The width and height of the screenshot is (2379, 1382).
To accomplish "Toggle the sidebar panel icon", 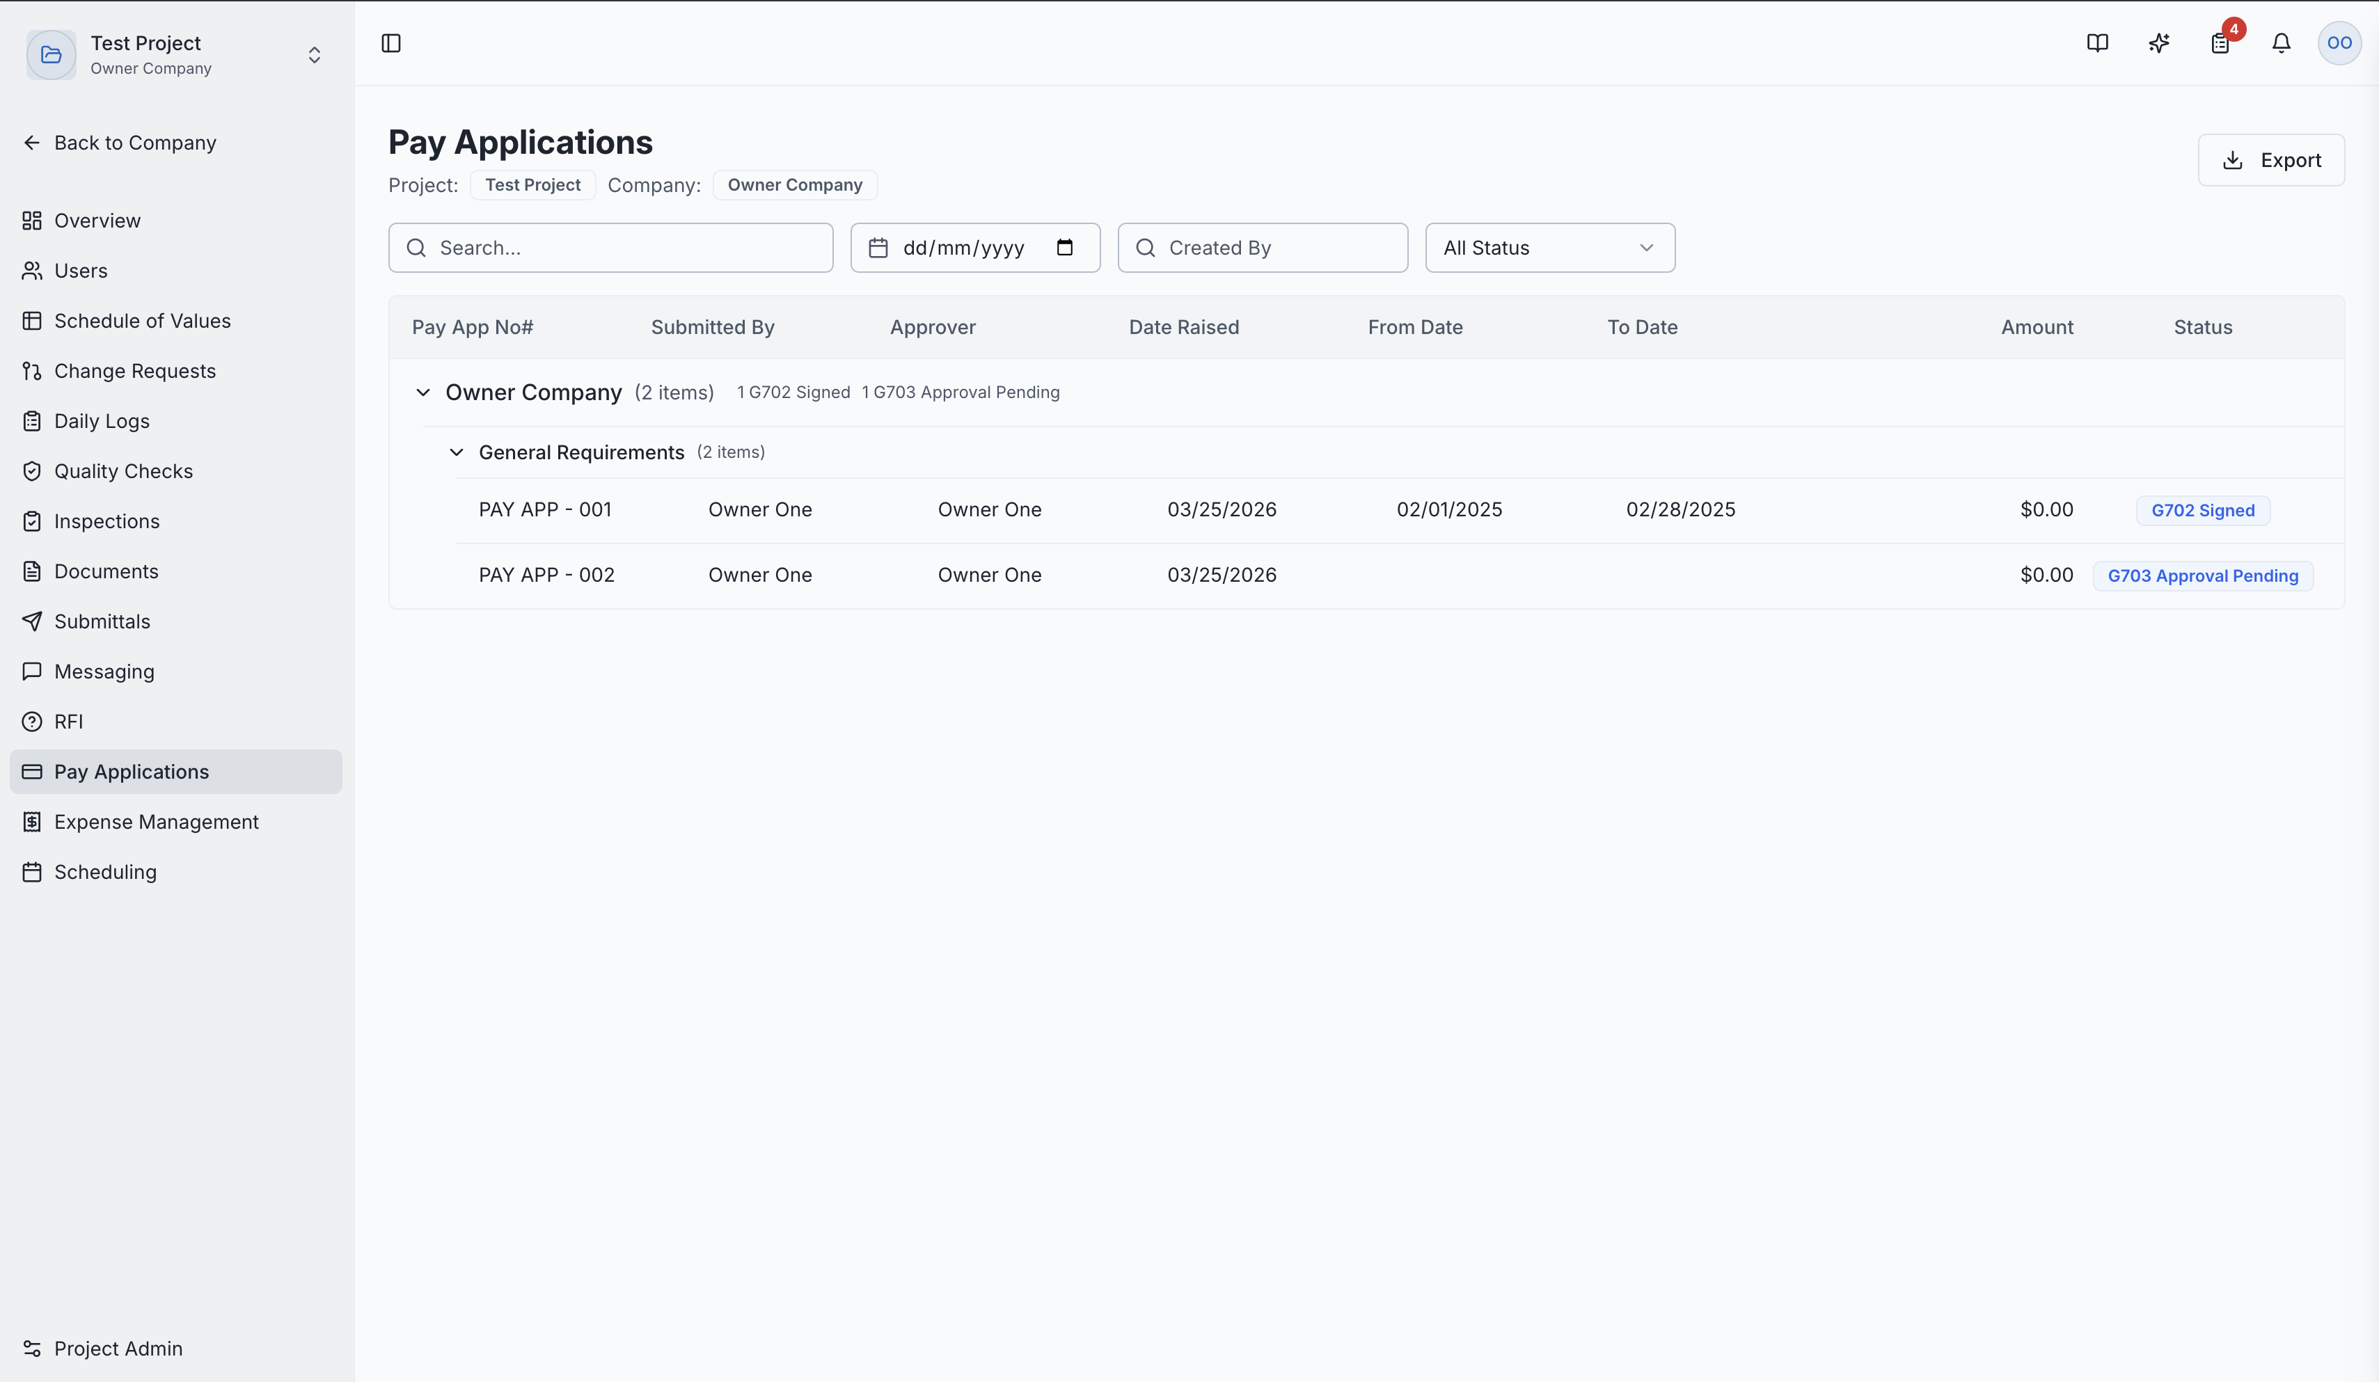I will click(391, 42).
